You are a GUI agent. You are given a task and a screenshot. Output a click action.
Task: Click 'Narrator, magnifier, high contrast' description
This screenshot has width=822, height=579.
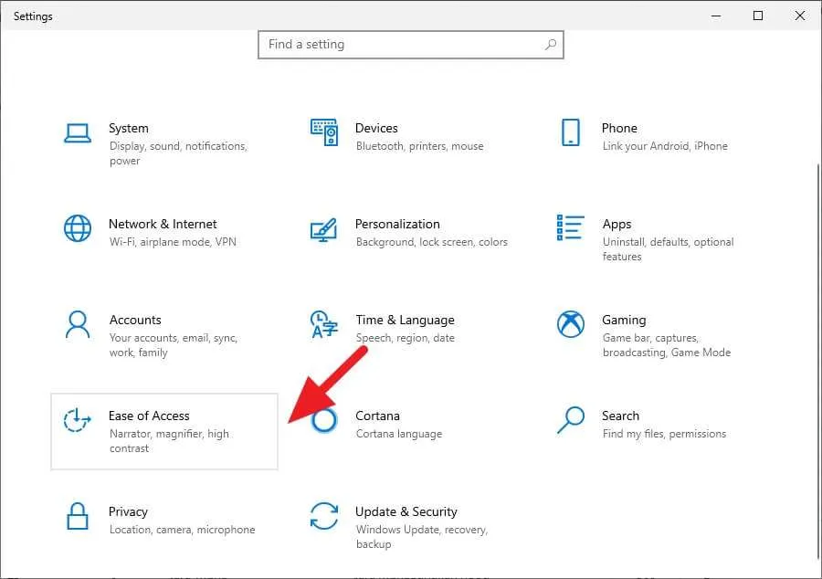pyautogui.click(x=169, y=441)
